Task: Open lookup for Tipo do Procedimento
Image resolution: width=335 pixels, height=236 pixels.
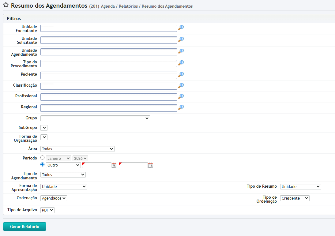Action: pos(181,63)
